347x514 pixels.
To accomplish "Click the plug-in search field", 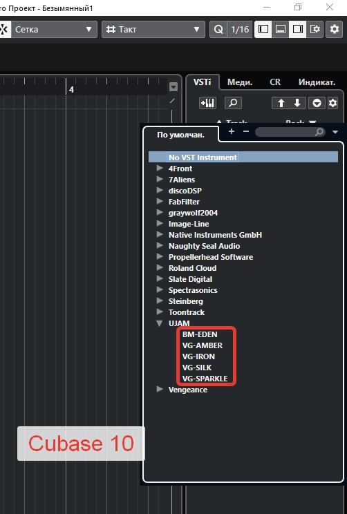I will point(290,132).
